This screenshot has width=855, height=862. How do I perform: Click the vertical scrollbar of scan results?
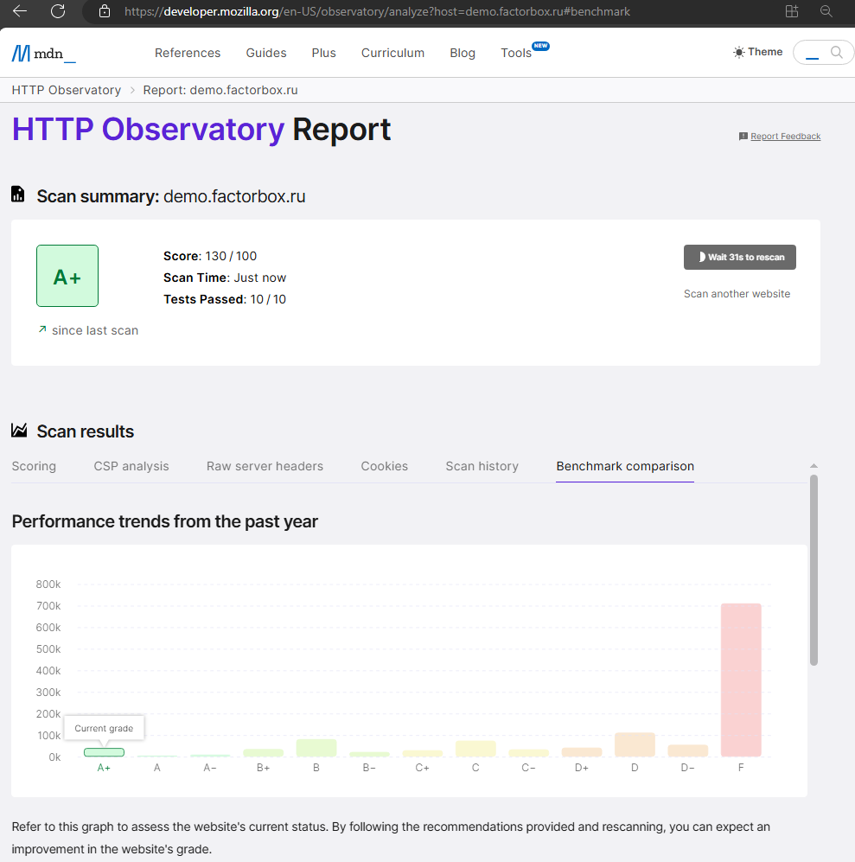(x=814, y=569)
